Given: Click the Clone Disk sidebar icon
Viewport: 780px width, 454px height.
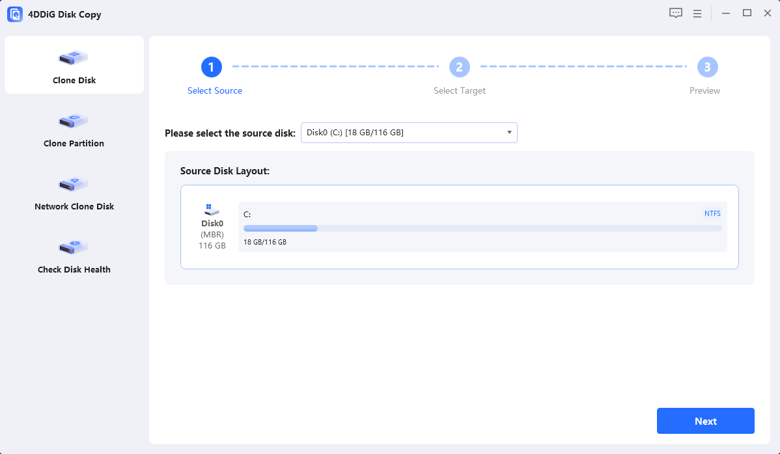Looking at the screenshot, I should pos(74,59).
